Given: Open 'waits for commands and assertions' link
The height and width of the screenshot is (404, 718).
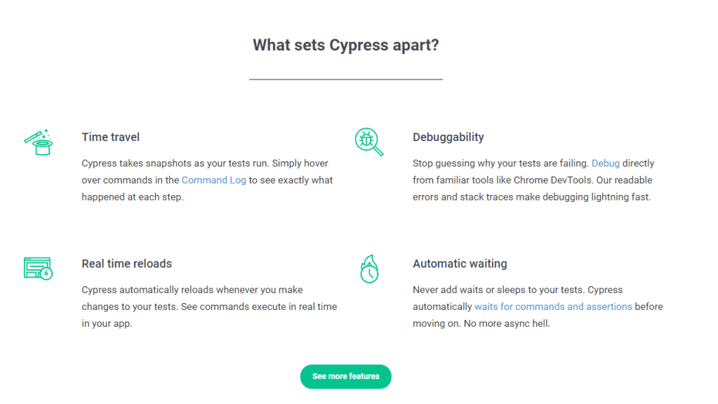Looking at the screenshot, I should coord(553,307).
